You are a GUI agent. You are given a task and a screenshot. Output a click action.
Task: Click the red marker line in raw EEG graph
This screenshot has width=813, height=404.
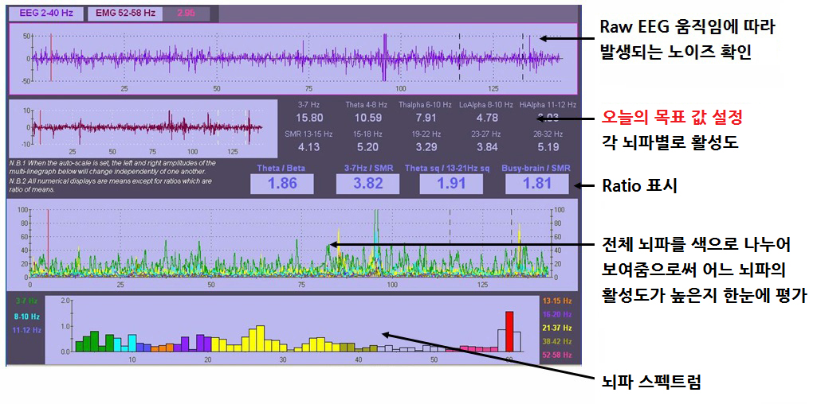51,57
